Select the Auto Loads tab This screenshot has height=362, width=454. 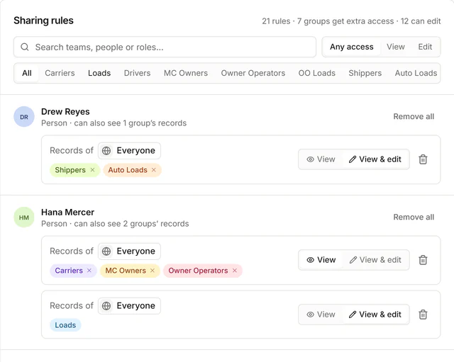click(416, 73)
